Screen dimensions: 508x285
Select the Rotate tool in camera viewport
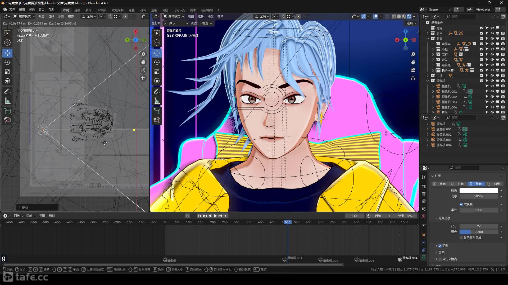tap(157, 63)
